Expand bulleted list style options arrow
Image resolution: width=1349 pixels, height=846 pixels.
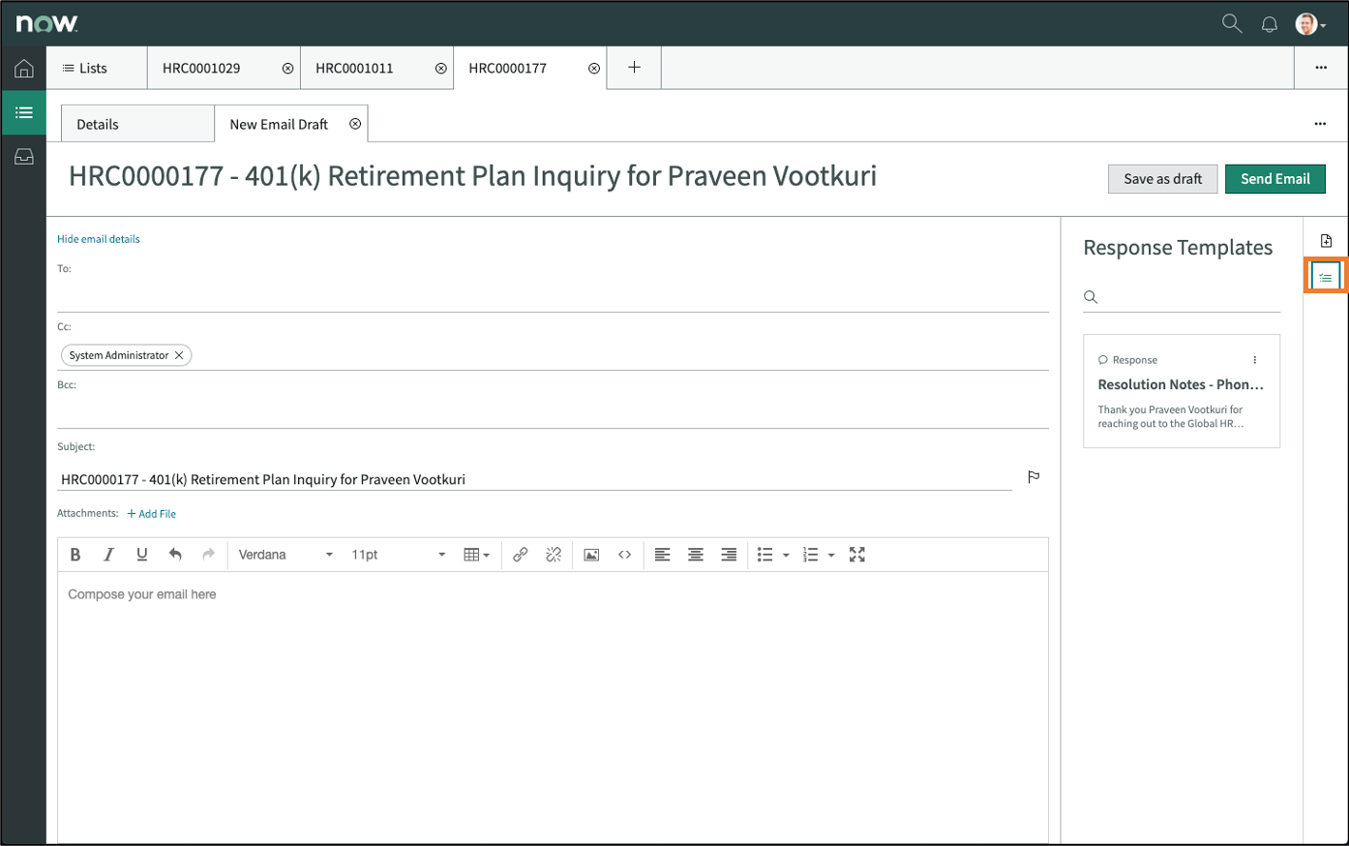786,556
